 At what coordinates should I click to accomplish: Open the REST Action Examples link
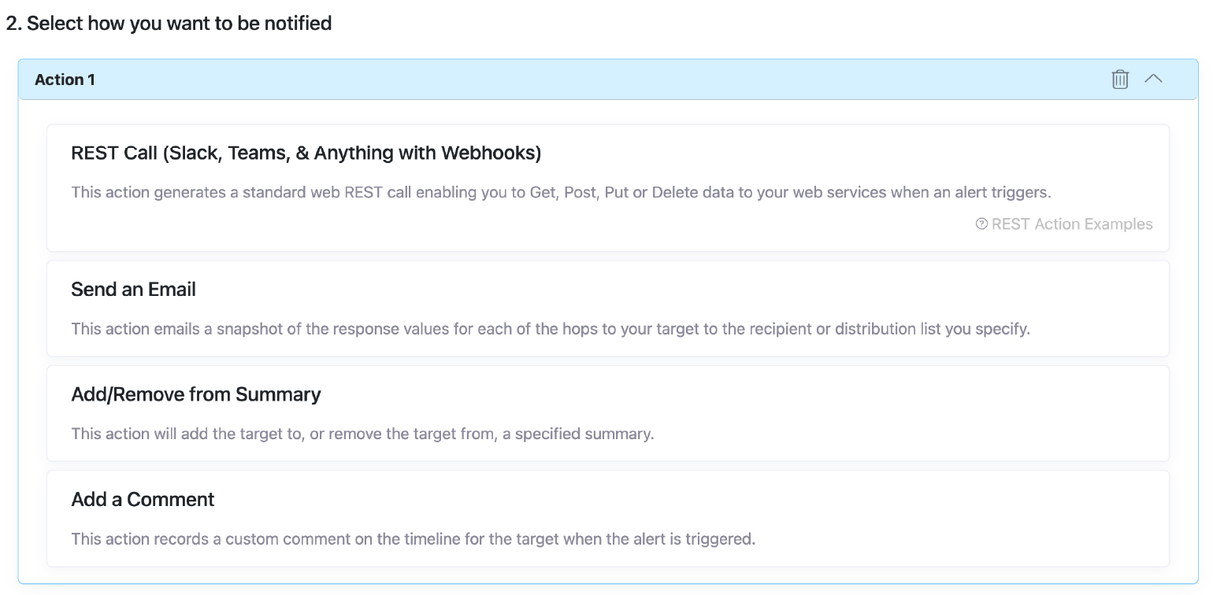pos(1071,224)
